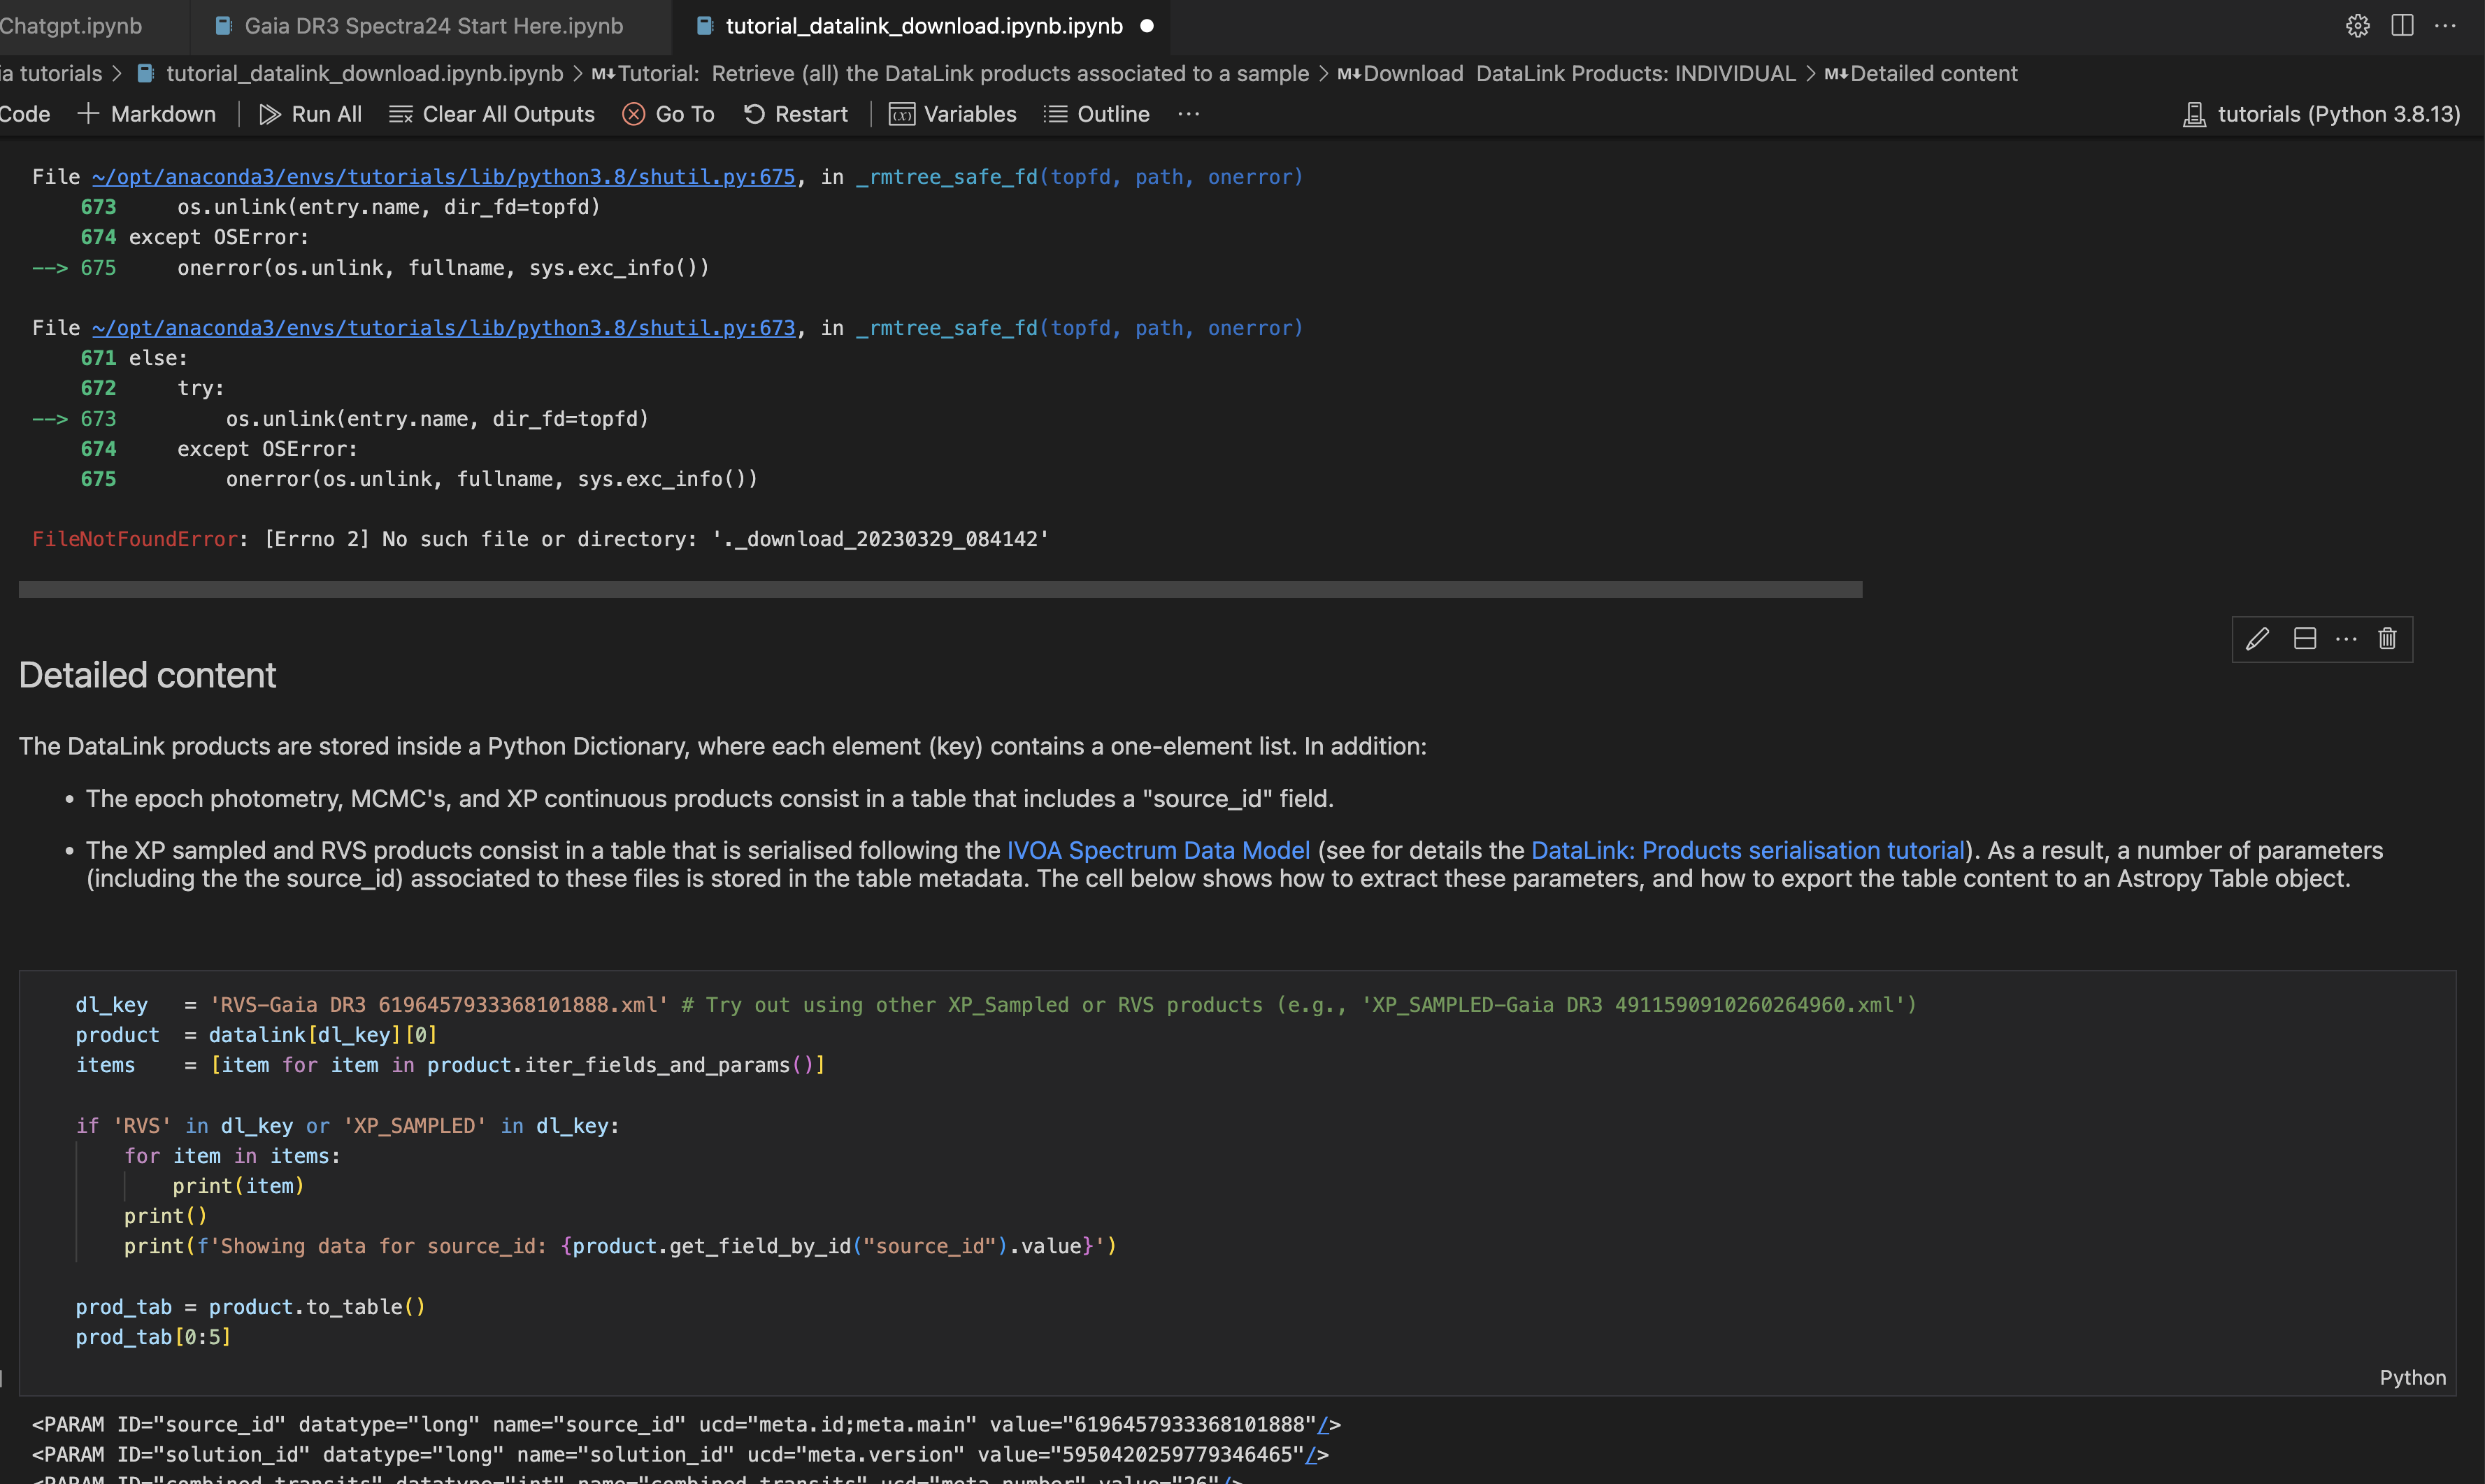Show the notebook Outline

tap(1096, 114)
